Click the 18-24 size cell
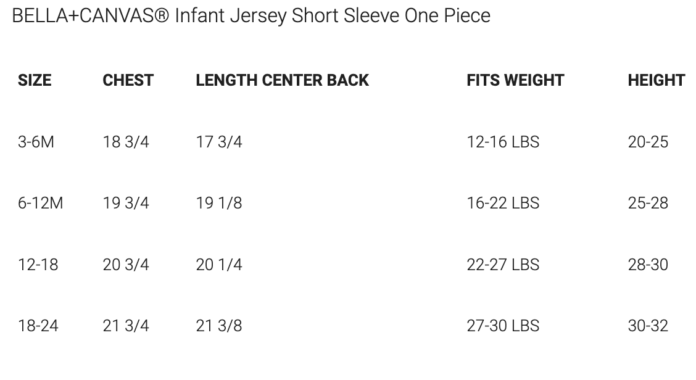 [38, 326]
